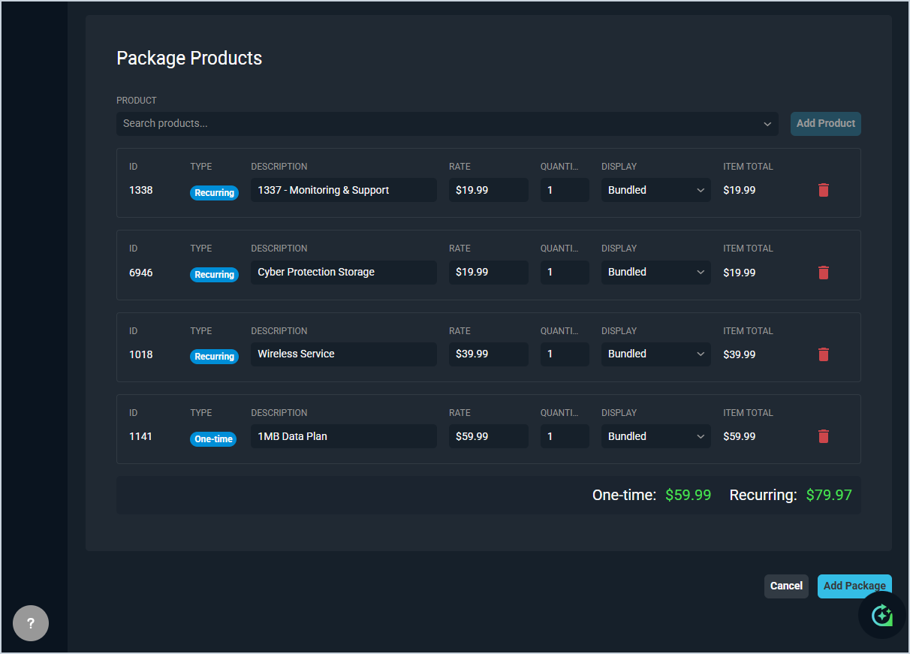This screenshot has width=910, height=654.
Task: Remove the Cyber Protection Storage item
Action: pos(823,273)
